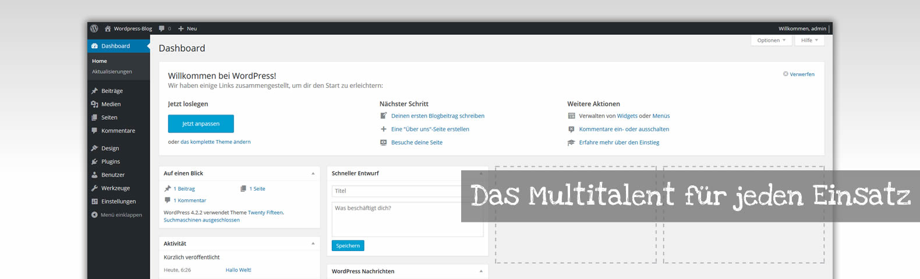Image resolution: width=920 pixels, height=279 pixels.
Task: Click the Beiträge pin icon
Action: [x=94, y=91]
